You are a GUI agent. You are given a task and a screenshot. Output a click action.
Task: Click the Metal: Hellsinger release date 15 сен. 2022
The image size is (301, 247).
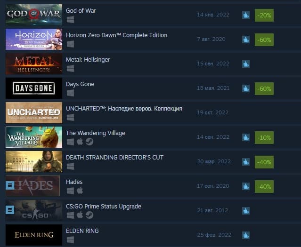point(213,64)
